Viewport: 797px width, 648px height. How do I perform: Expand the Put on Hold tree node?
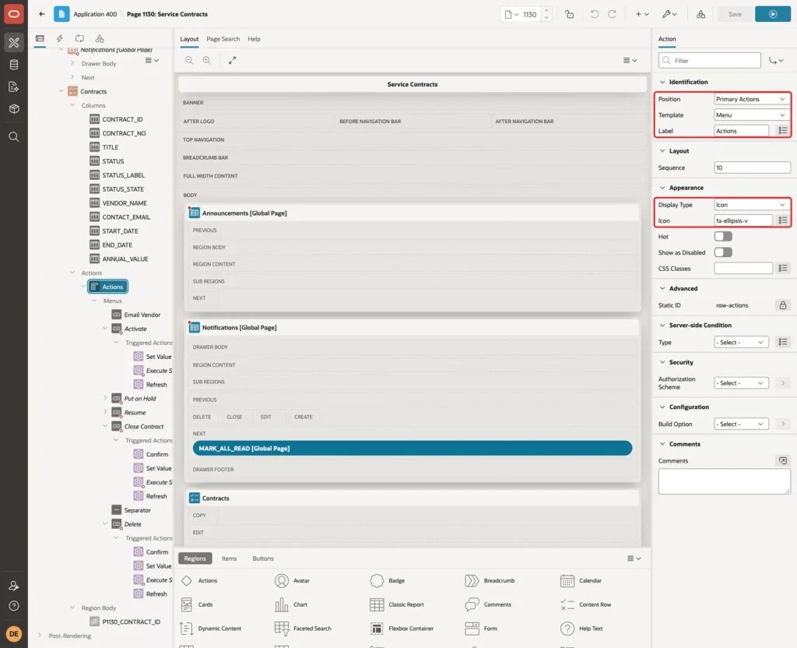coord(105,398)
